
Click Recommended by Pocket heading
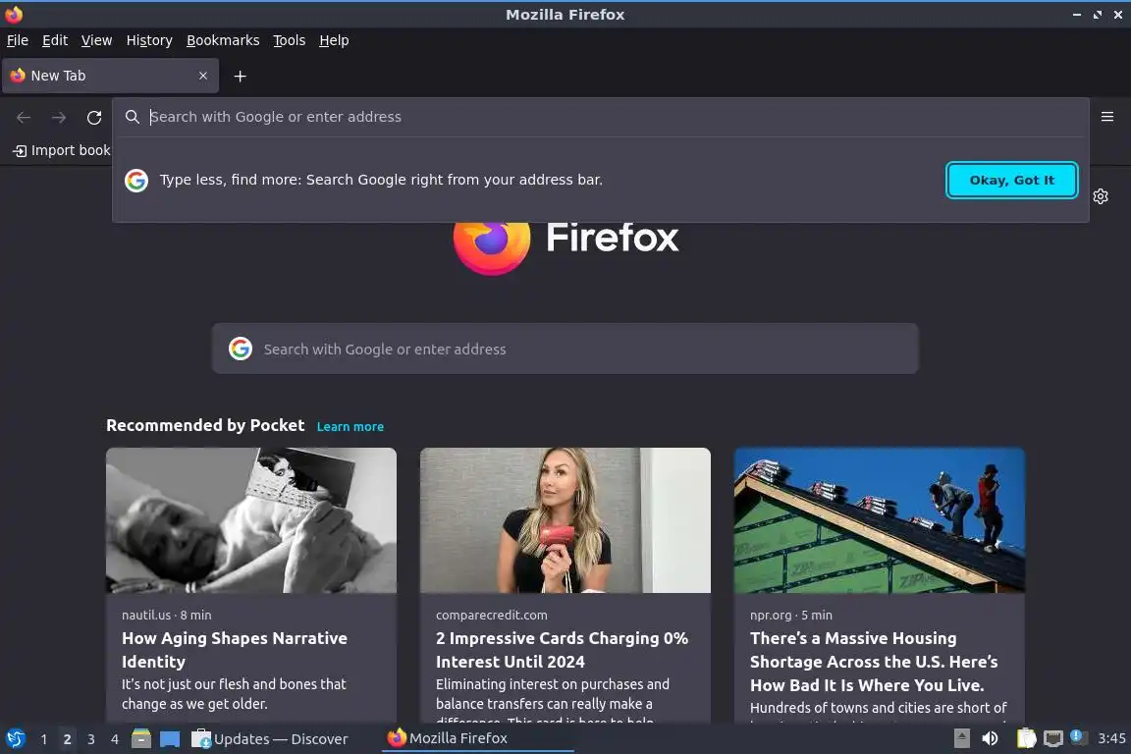pos(205,425)
